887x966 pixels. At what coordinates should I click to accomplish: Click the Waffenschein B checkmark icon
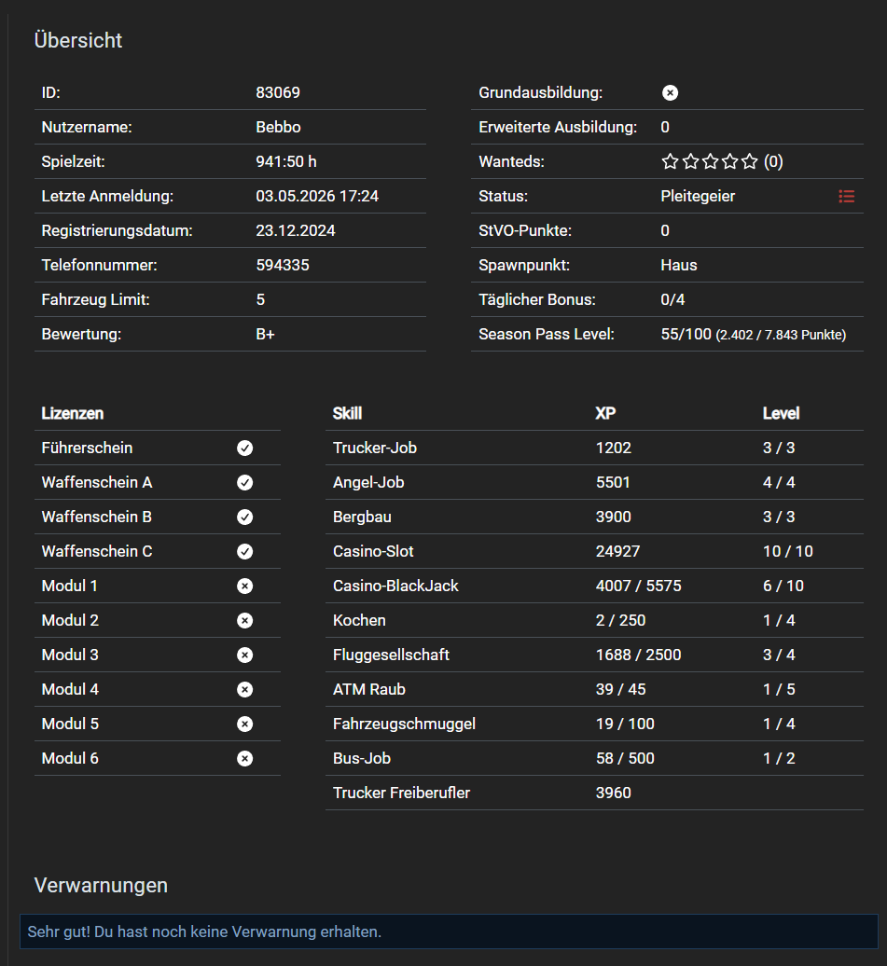[x=244, y=517]
